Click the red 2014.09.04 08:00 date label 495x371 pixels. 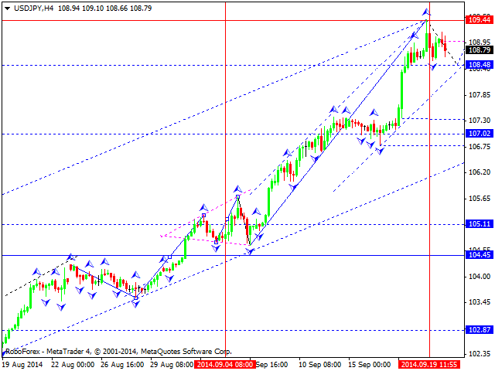pyautogui.click(x=225, y=364)
